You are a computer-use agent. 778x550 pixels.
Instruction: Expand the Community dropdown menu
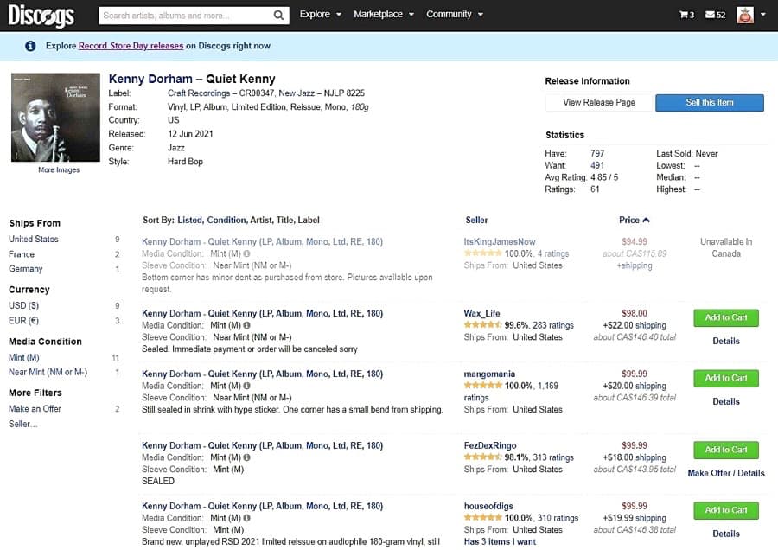point(454,15)
